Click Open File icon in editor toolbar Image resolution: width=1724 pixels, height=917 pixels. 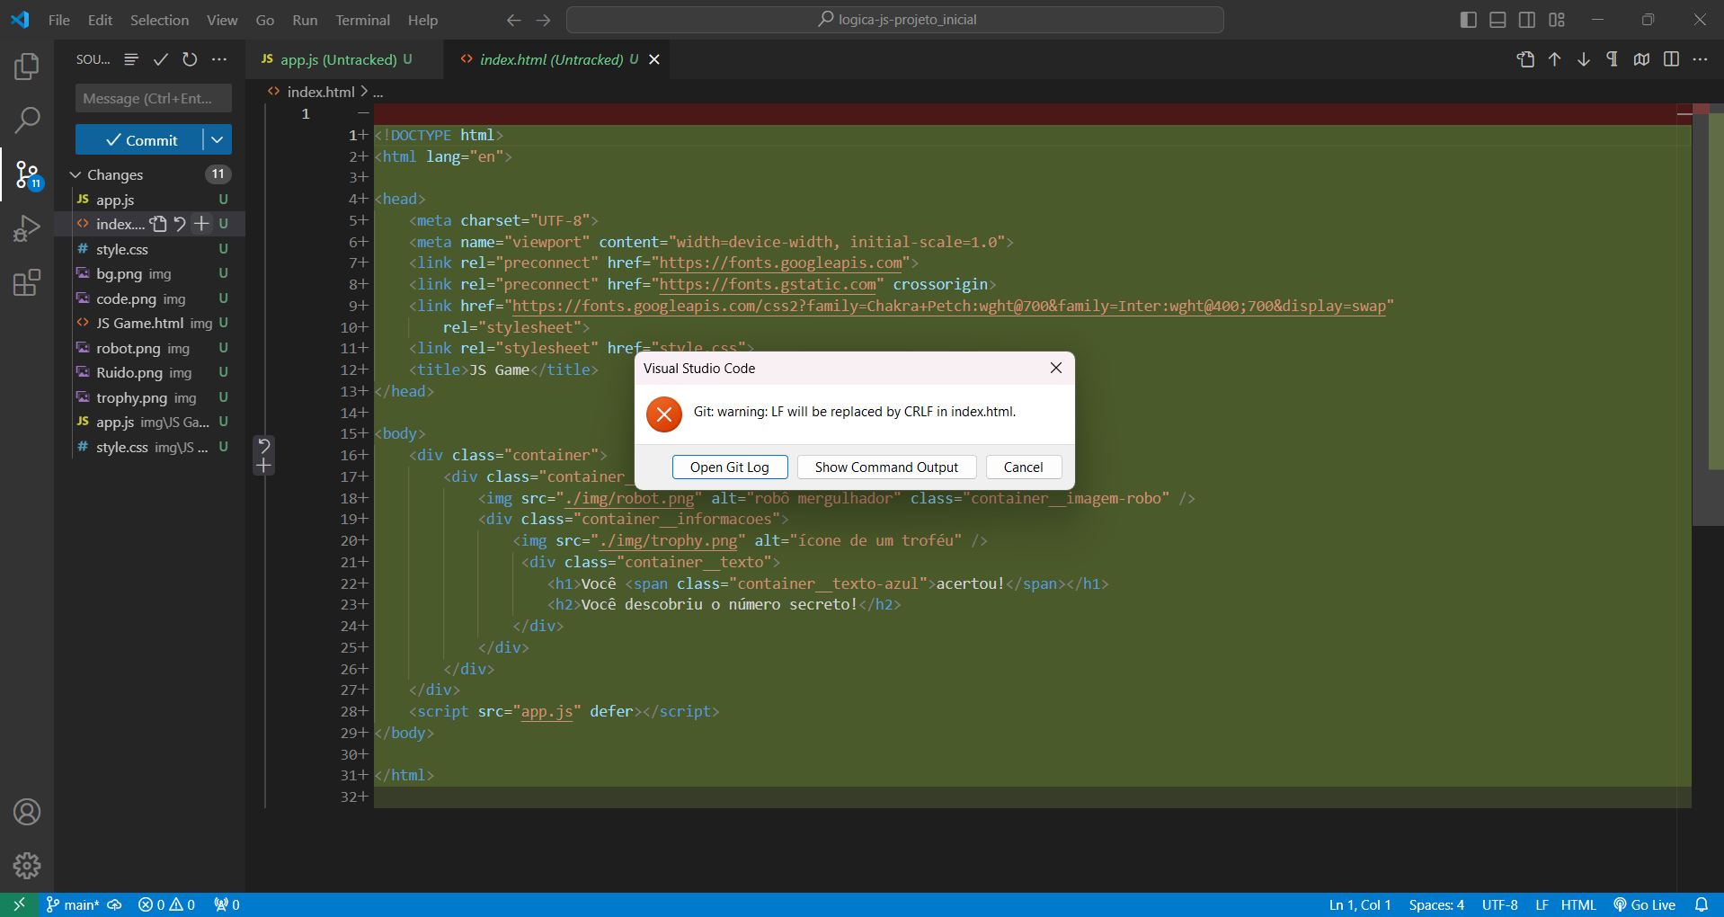click(x=1525, y=59)
